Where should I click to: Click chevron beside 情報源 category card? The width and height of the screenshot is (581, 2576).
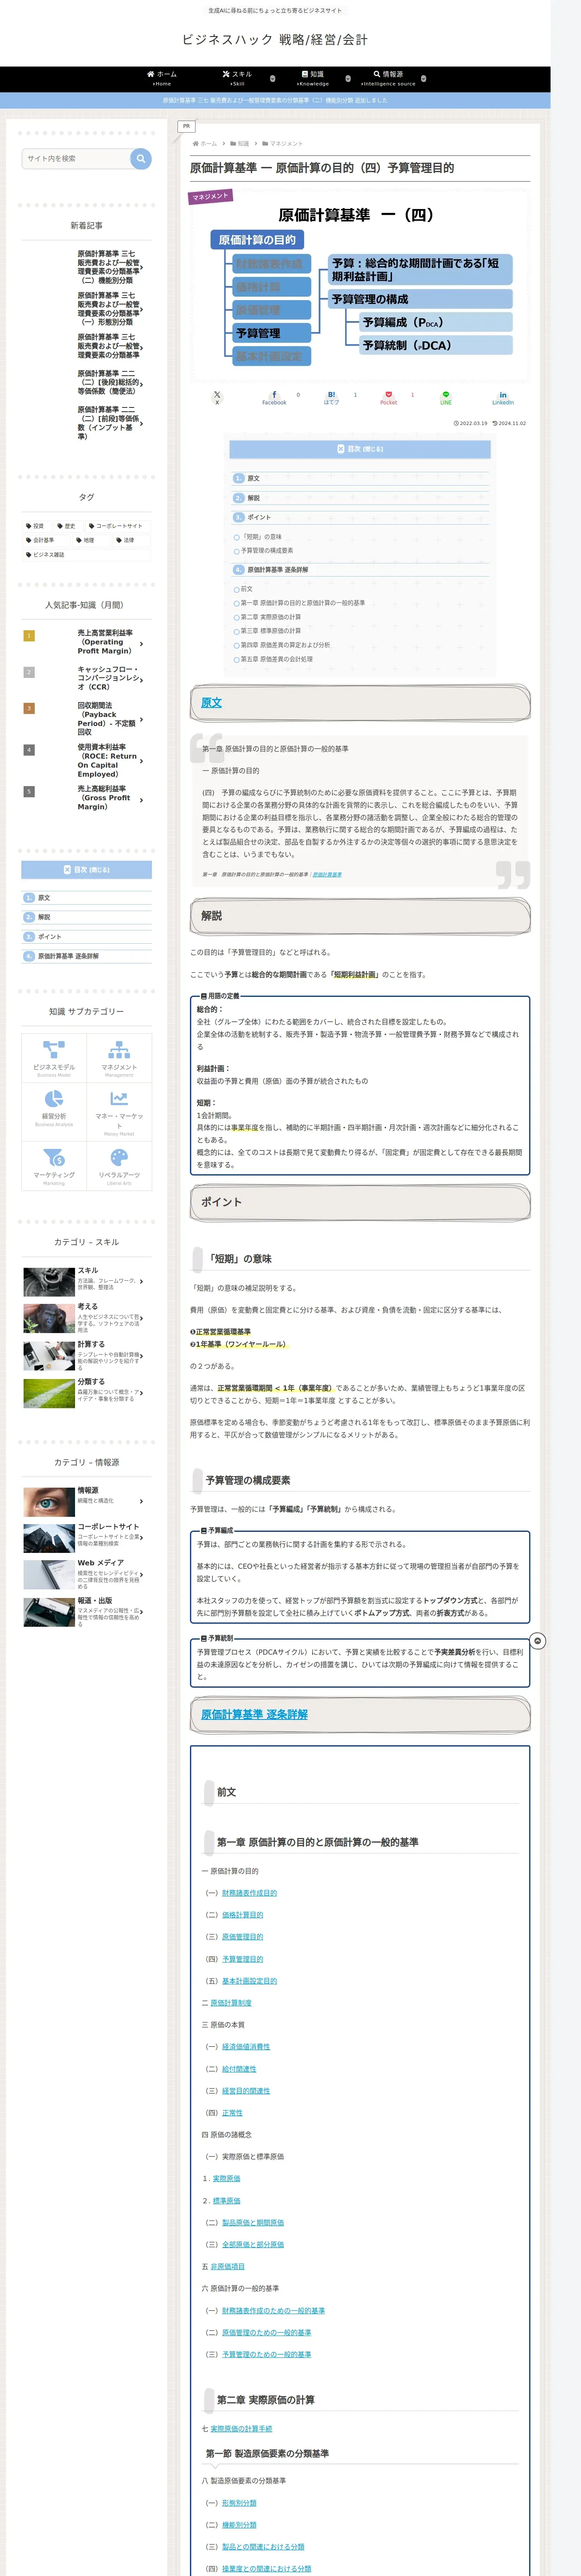point(142,1501)
